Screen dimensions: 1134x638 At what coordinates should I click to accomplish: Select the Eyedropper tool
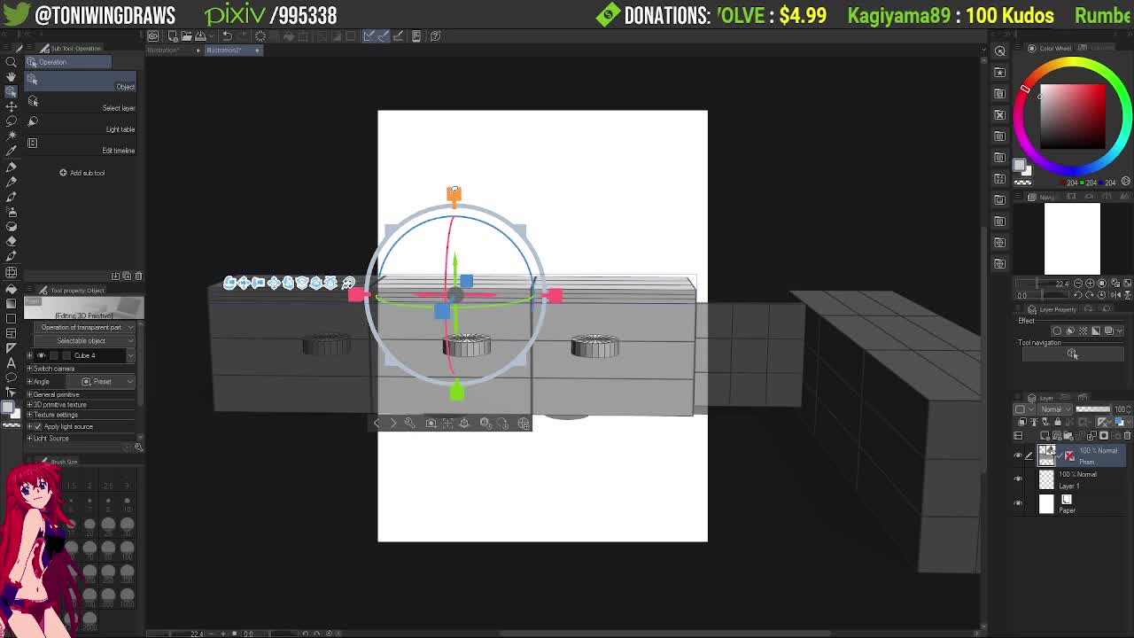pos(11,151)
